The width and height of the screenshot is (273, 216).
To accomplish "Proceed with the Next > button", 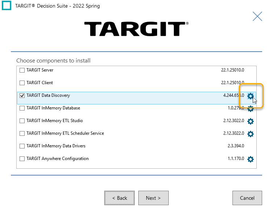I will [x=154, y=198].
